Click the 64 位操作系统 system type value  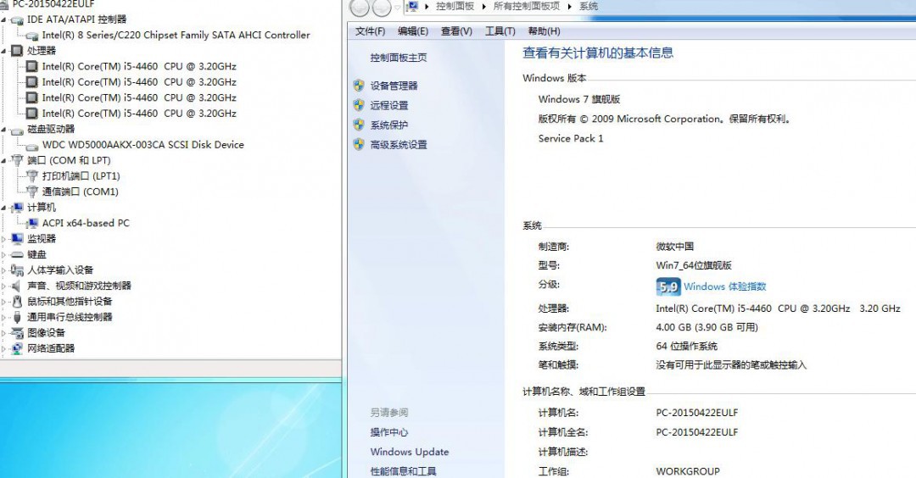pyautogui.click(x=686, y=346)
